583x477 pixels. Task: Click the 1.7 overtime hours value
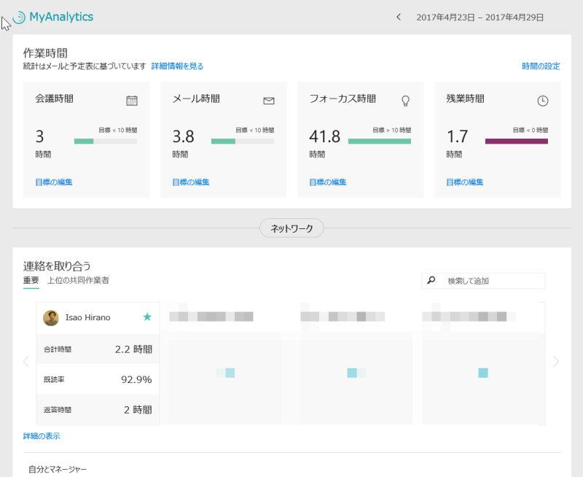tap(458, 136)
